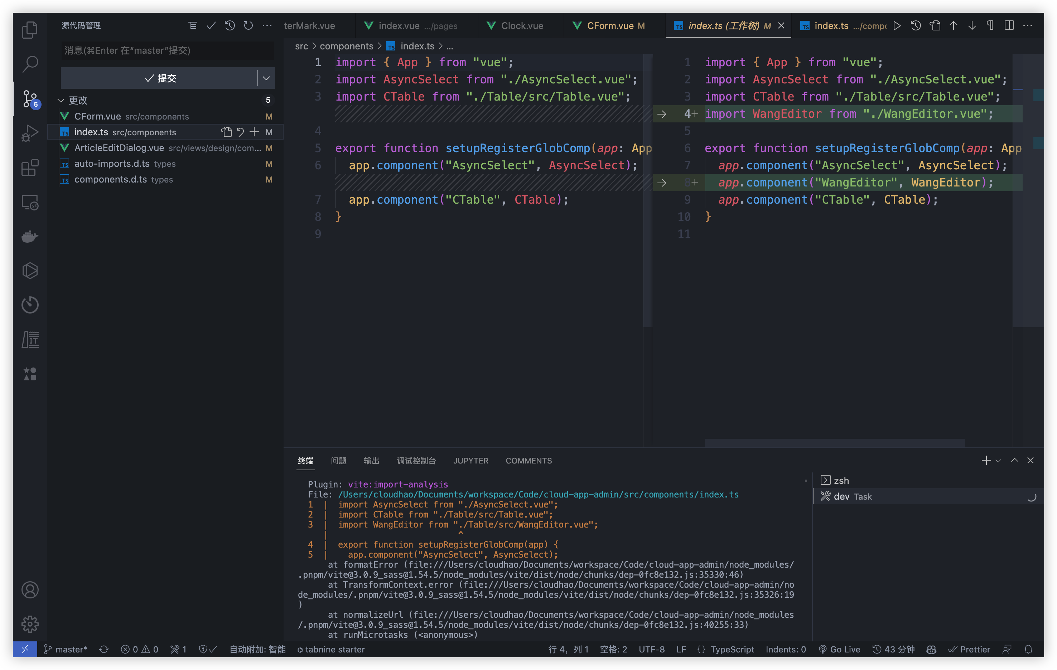Open the Extensions view
The image size is (1057, 670).
(30, 168)
